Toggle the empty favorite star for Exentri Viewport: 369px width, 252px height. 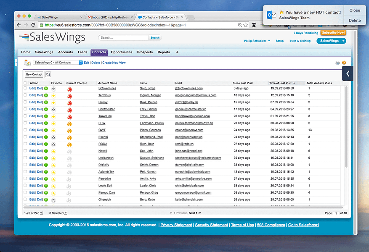tap(54, 138)
